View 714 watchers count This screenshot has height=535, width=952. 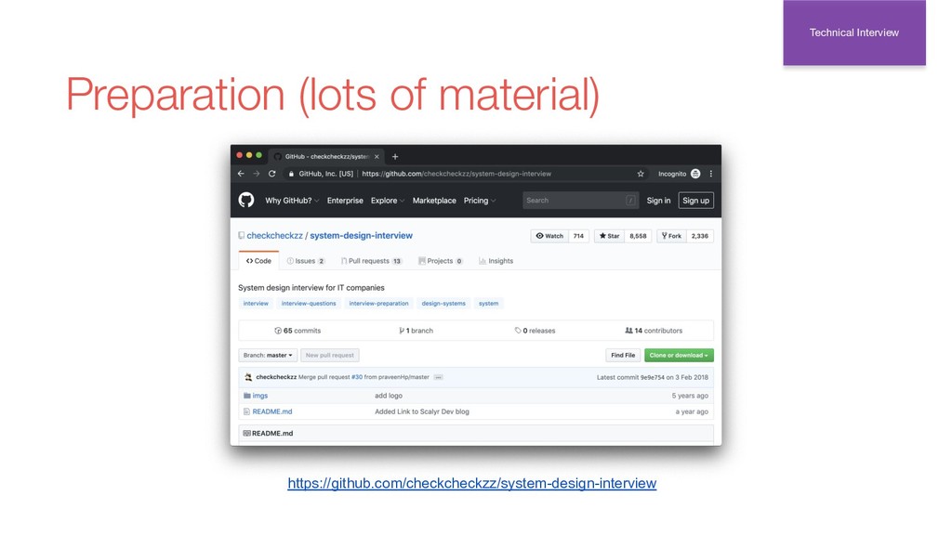(578, 236)
